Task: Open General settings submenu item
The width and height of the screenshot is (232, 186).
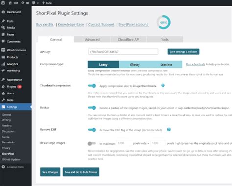Action: point(6,115)
